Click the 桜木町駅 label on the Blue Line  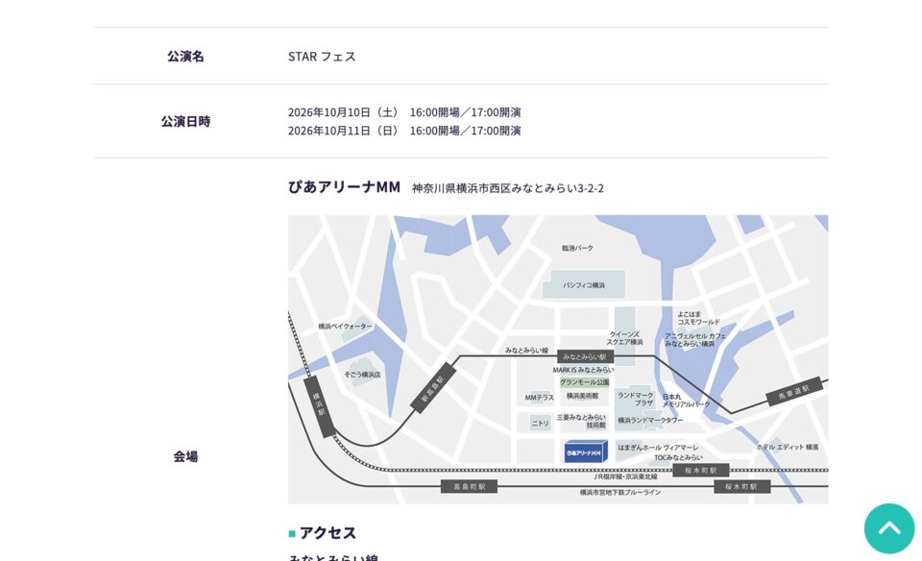click(741, 487)
